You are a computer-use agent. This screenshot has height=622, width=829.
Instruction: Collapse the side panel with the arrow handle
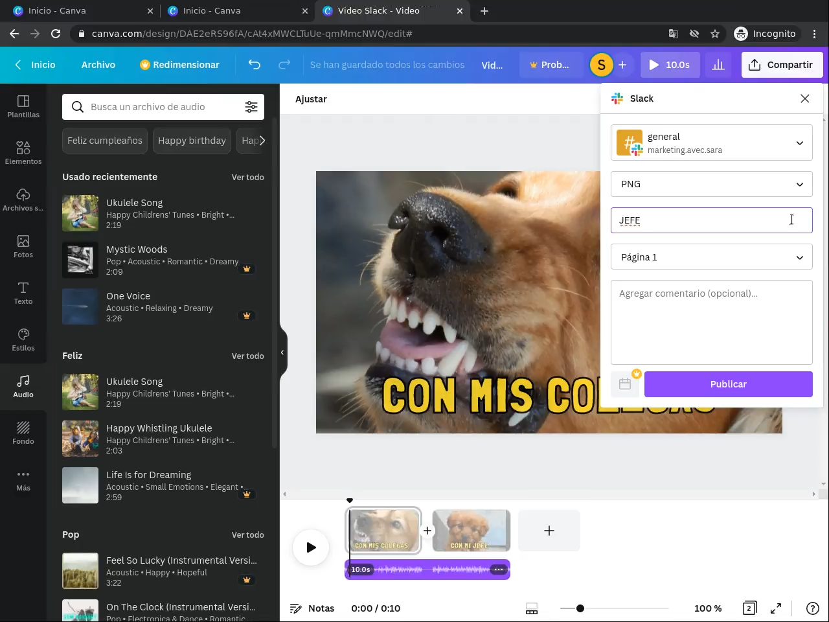point(283,352)
